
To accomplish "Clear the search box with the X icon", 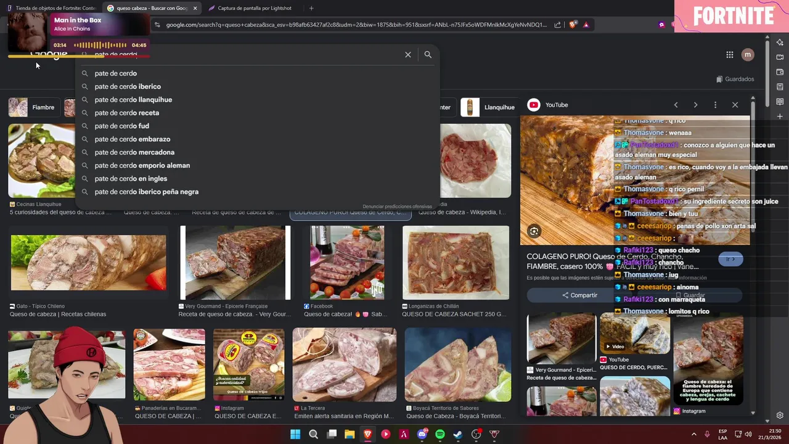I will click(x=407, y=55).
